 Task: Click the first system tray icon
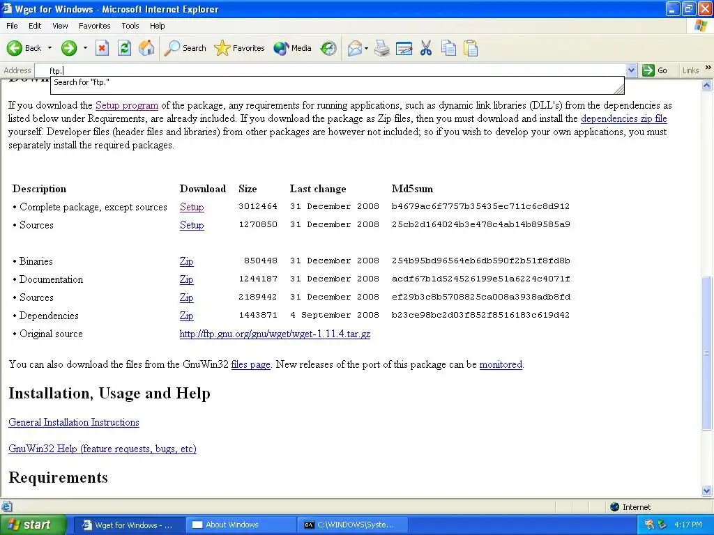click(x=649, y=525)
